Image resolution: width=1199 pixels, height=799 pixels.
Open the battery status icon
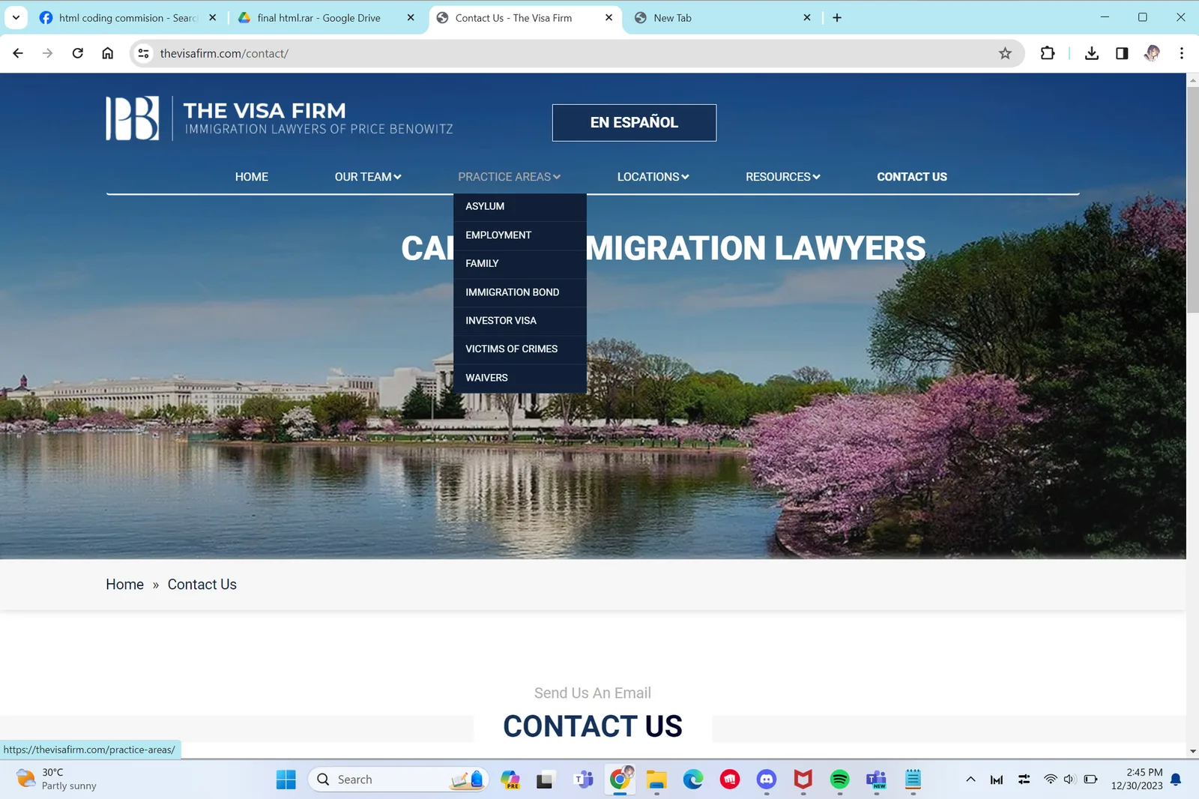point(1091,780)
